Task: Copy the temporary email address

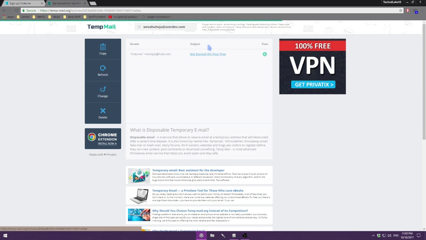Action: click(103, 49)
